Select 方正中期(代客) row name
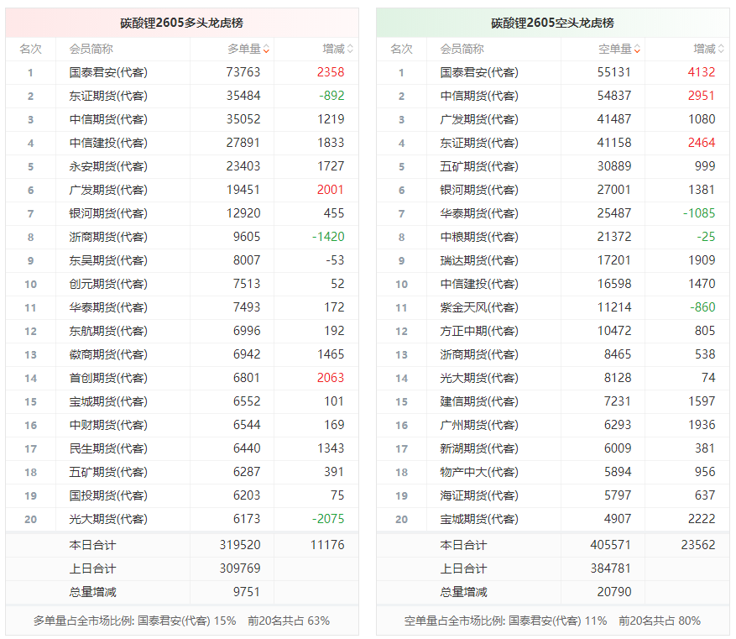736x639 pixels. point(478,331)
